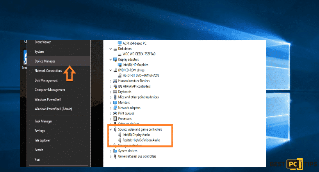
Task: Expand Universal Serial Bus controllers node
Action: click(110, 156)
